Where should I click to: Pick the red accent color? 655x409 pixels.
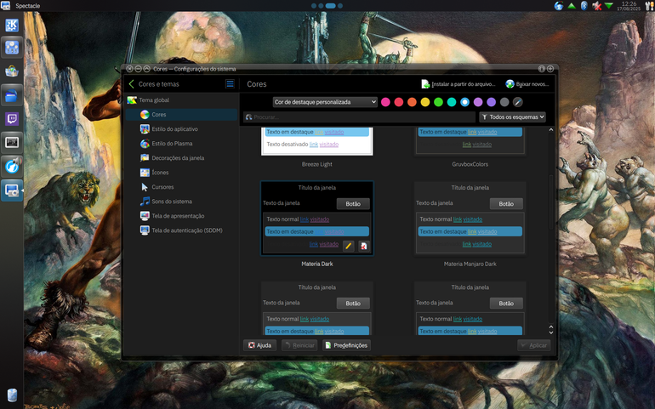[x=398, y=102]
